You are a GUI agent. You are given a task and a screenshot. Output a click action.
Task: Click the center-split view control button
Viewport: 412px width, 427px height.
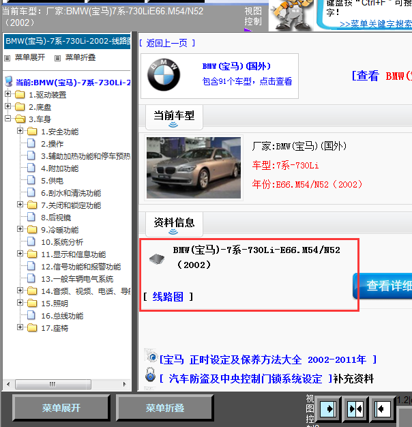[355, 409]
